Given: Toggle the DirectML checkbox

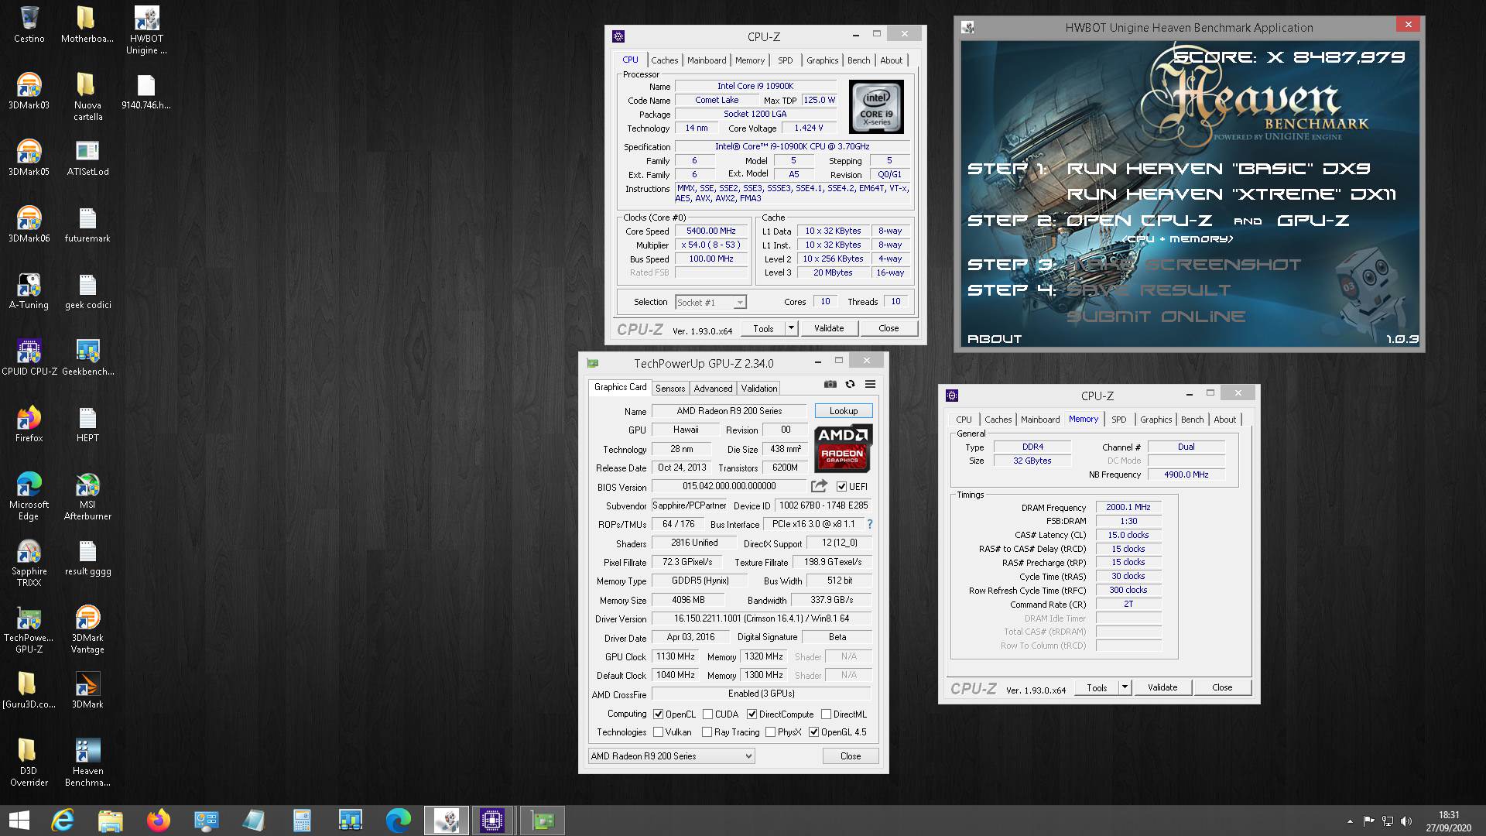Looking at the screenshot, I should point(826,714).
